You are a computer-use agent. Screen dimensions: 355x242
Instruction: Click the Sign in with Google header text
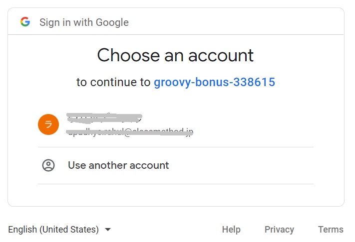pos(84,22)
